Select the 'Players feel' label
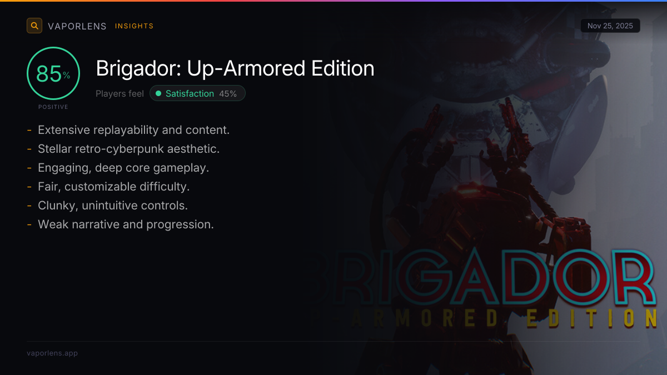Viewport: 667px width, 375px height. click(120, 94)
